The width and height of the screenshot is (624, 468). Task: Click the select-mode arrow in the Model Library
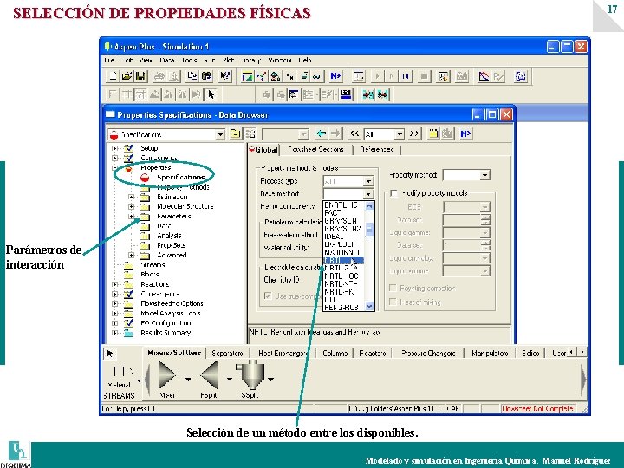pos(110,354)
